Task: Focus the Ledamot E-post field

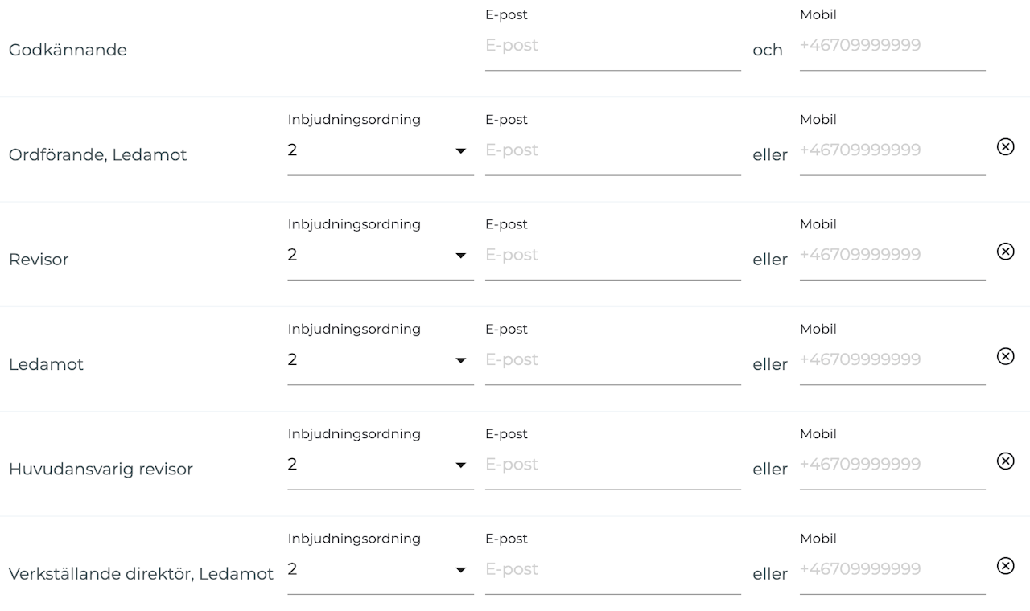Action: click(612, 360)
